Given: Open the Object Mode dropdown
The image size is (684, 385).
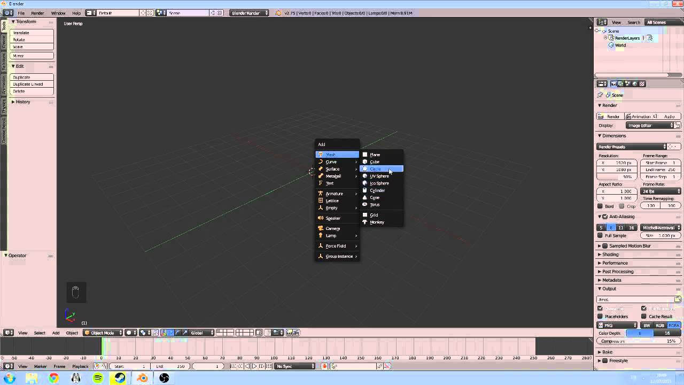Looking at the screenshot, I should [102, 333].
